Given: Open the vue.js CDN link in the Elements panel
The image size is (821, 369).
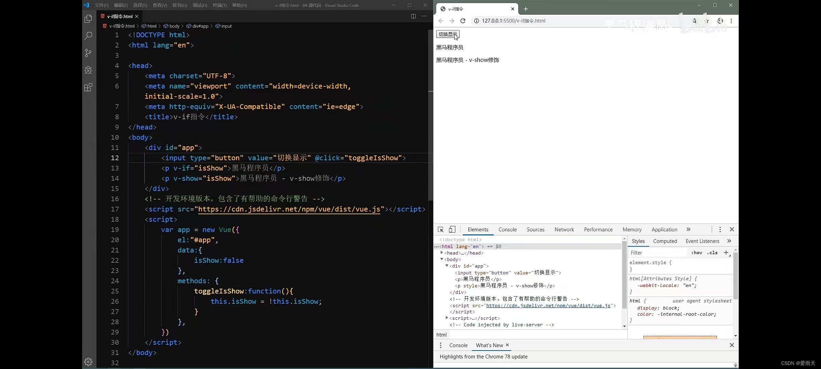Looking at the screenshot, I should point(548,305).
